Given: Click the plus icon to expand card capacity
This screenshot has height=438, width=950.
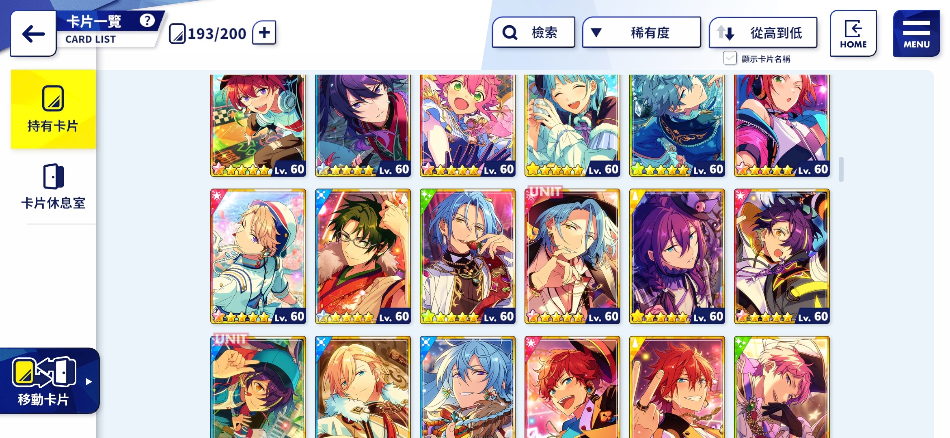Looking at the screenshot, I should 264,32.
